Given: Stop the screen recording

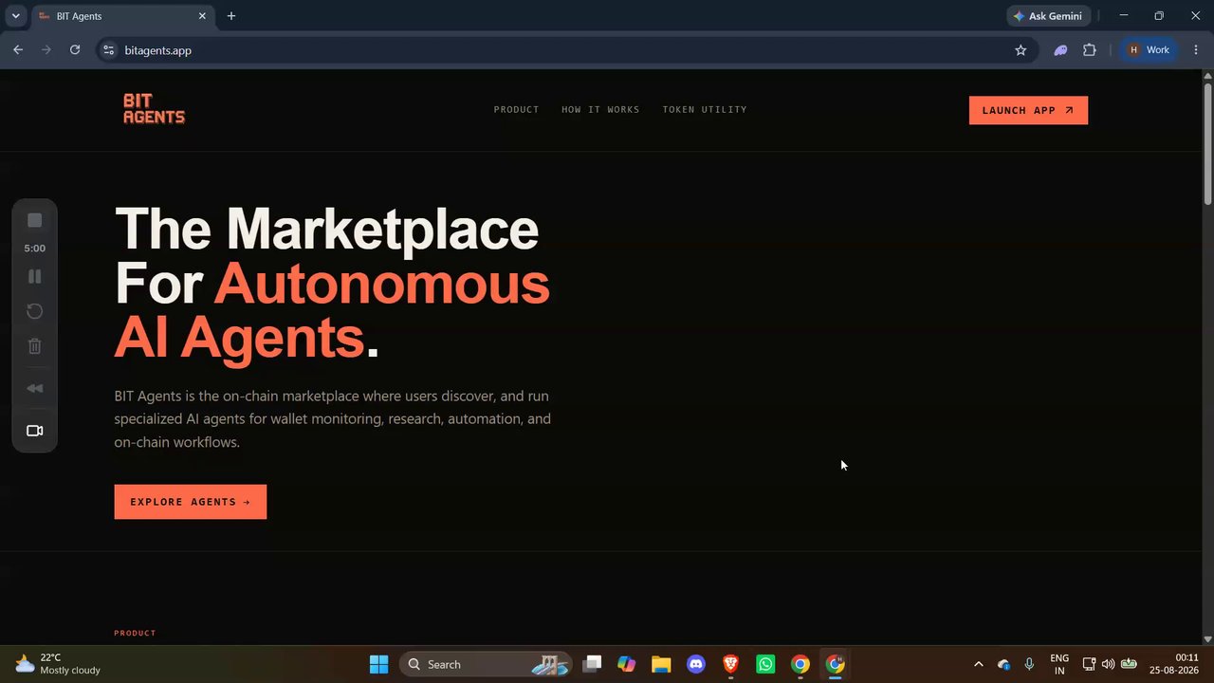Looking at the screenshot, I should 35,220.
